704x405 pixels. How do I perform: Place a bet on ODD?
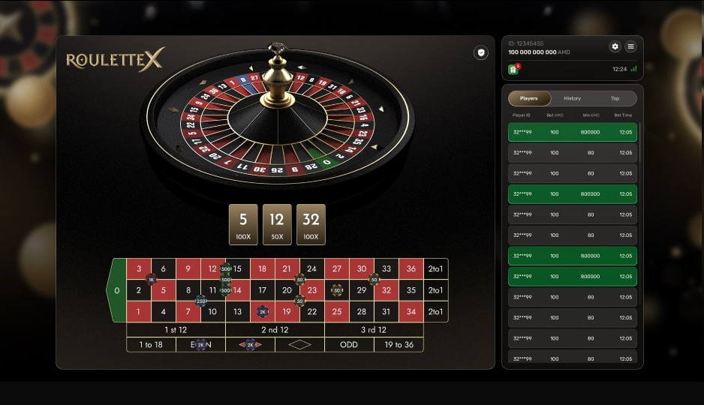tap(349, 344)
